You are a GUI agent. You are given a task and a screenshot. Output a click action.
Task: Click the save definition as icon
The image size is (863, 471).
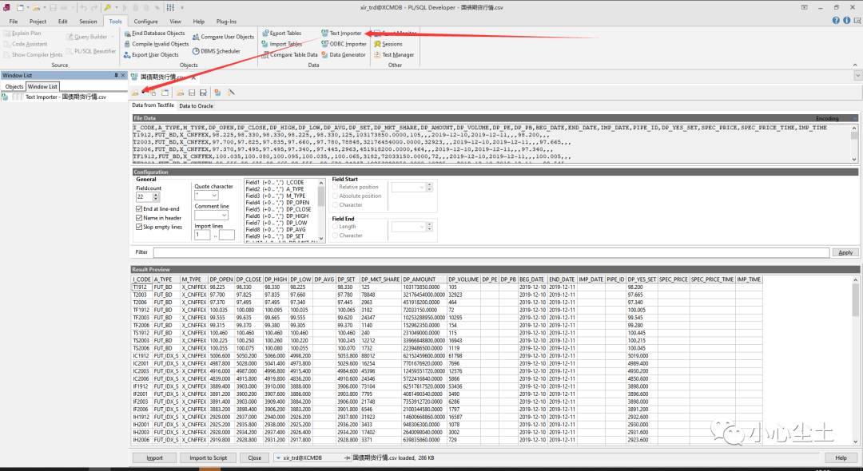tap(203, 93)
